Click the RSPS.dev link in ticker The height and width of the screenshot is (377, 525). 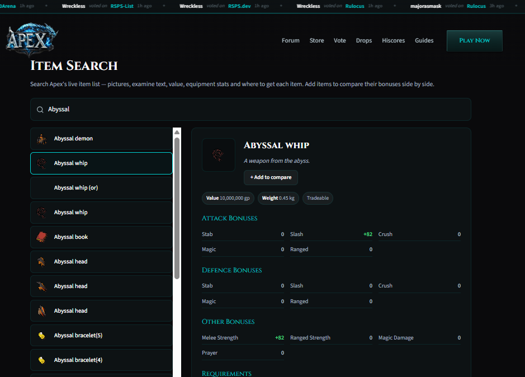pyautogui.click(x=239, y=6)
